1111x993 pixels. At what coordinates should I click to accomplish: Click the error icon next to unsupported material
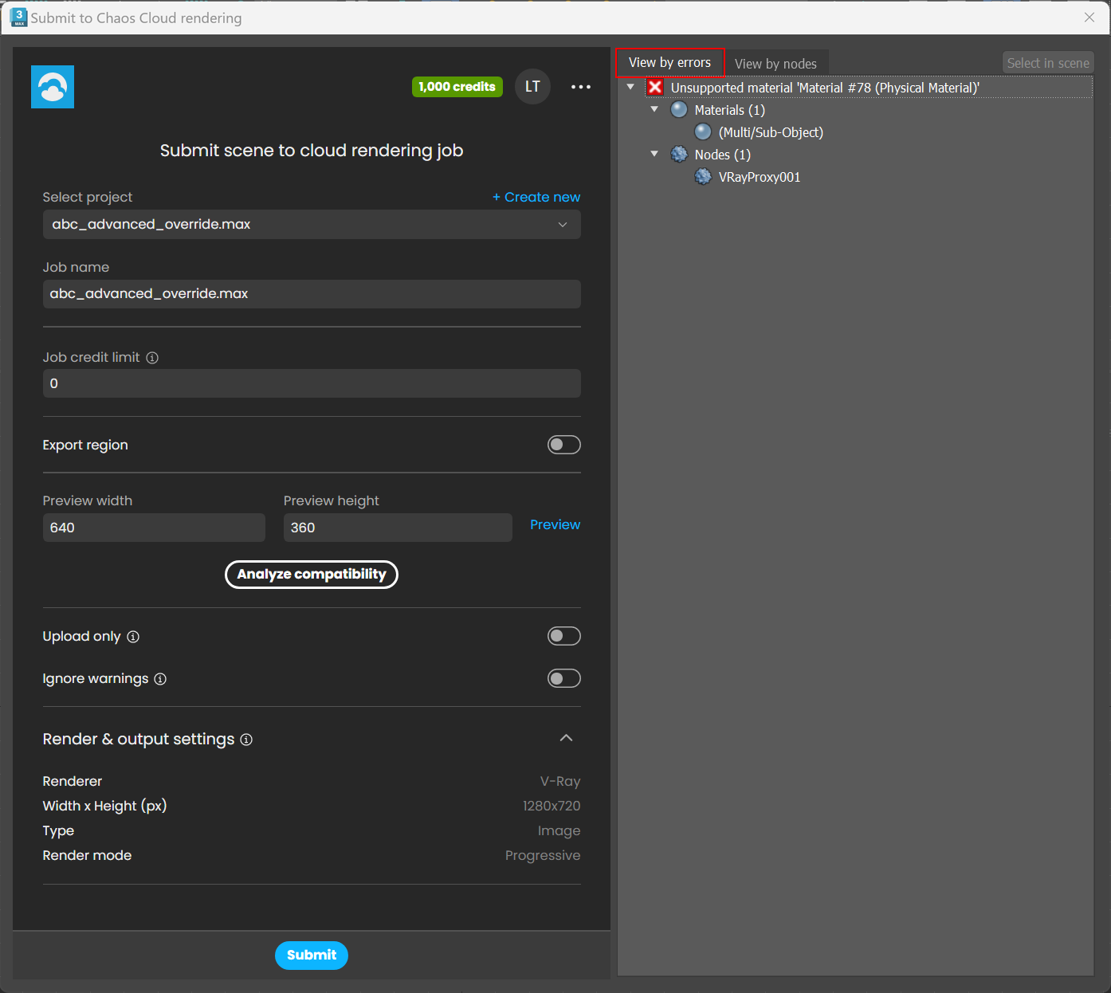point(654,87)
